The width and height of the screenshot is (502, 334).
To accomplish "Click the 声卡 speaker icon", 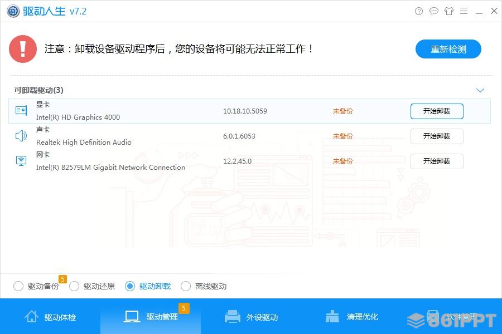I will [x=21, y=136].
